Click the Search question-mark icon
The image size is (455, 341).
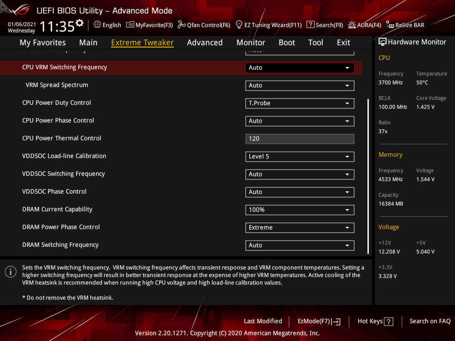(310, 25)
